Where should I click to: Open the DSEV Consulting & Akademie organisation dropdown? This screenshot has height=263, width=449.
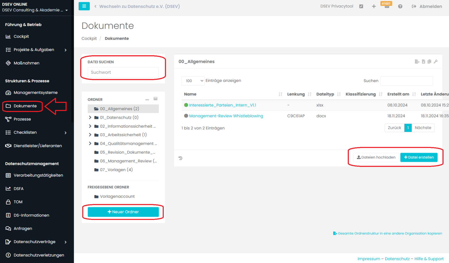(x=35, y=10)
